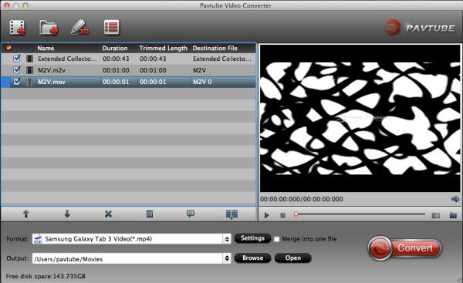The width and height of the screenshot is (463, 283).
Task: Uncheck the M2V.m2v checkbox
Action: click(17, 69)
